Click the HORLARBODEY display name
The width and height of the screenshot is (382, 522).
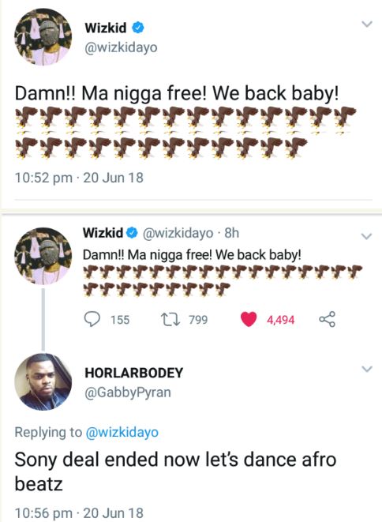133,373
